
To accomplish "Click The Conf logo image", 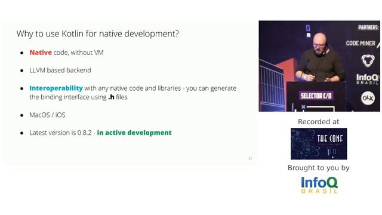I will point(319,144).
